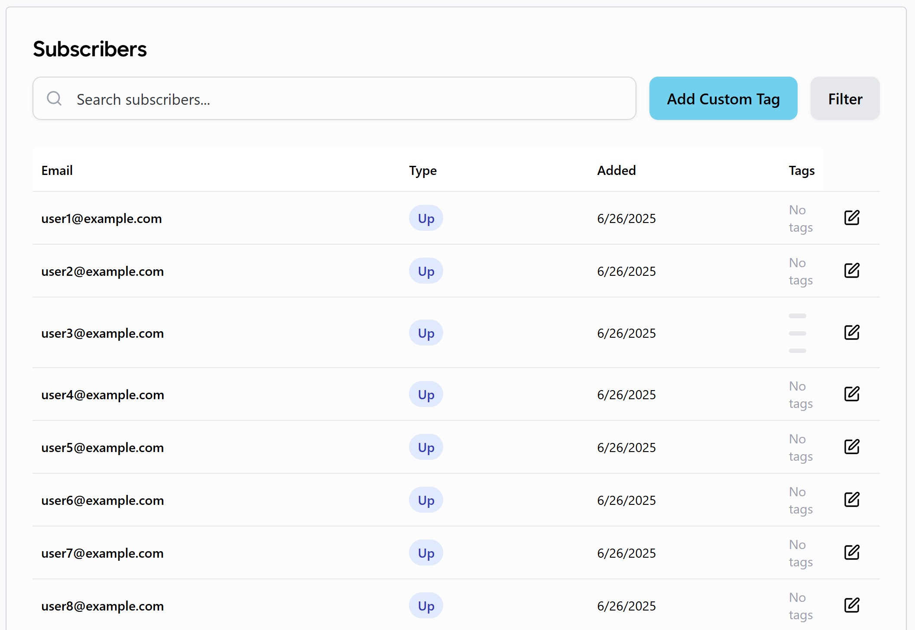Click edit icon for user4@example.com
915x630 pixels.
(x=851, y=394)
